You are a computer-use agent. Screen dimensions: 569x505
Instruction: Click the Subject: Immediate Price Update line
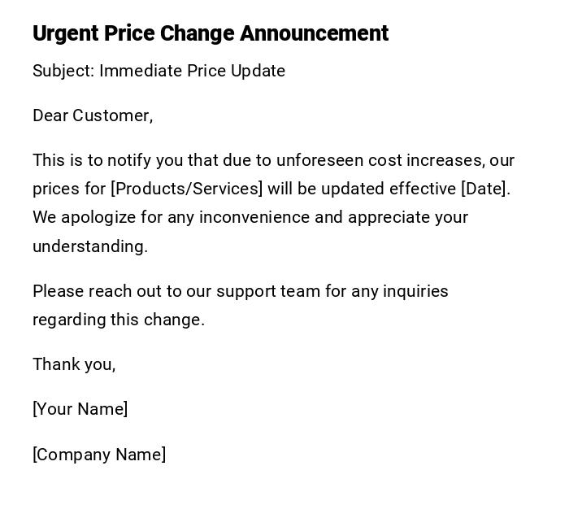159,71
